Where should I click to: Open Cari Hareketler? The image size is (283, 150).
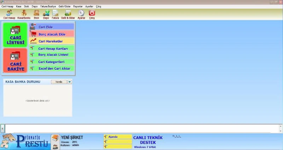52,41
